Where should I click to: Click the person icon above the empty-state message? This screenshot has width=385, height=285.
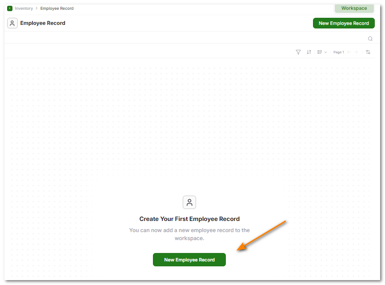pyautogui.click(x=189, y=202)
